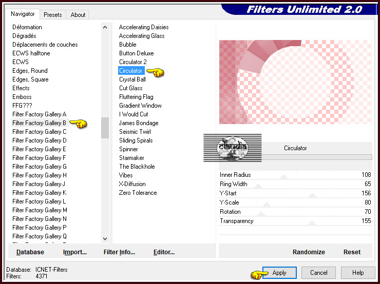Open the Presets tab

(52, 15)
